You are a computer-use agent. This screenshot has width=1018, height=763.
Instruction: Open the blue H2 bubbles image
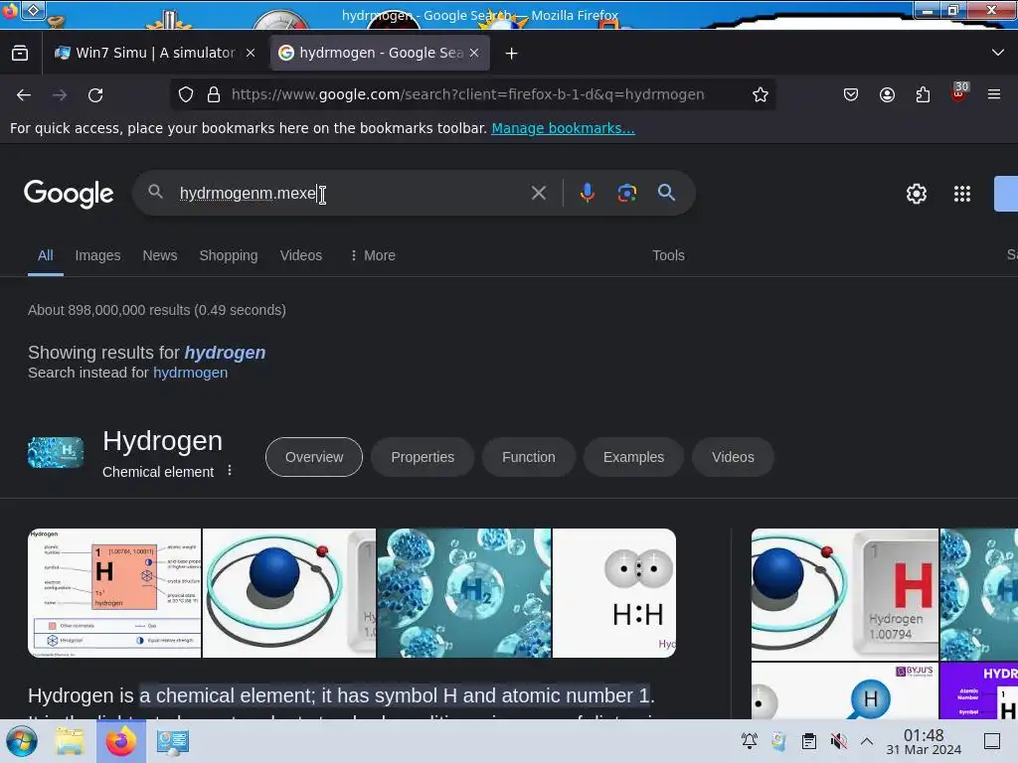tap(464, 593)
